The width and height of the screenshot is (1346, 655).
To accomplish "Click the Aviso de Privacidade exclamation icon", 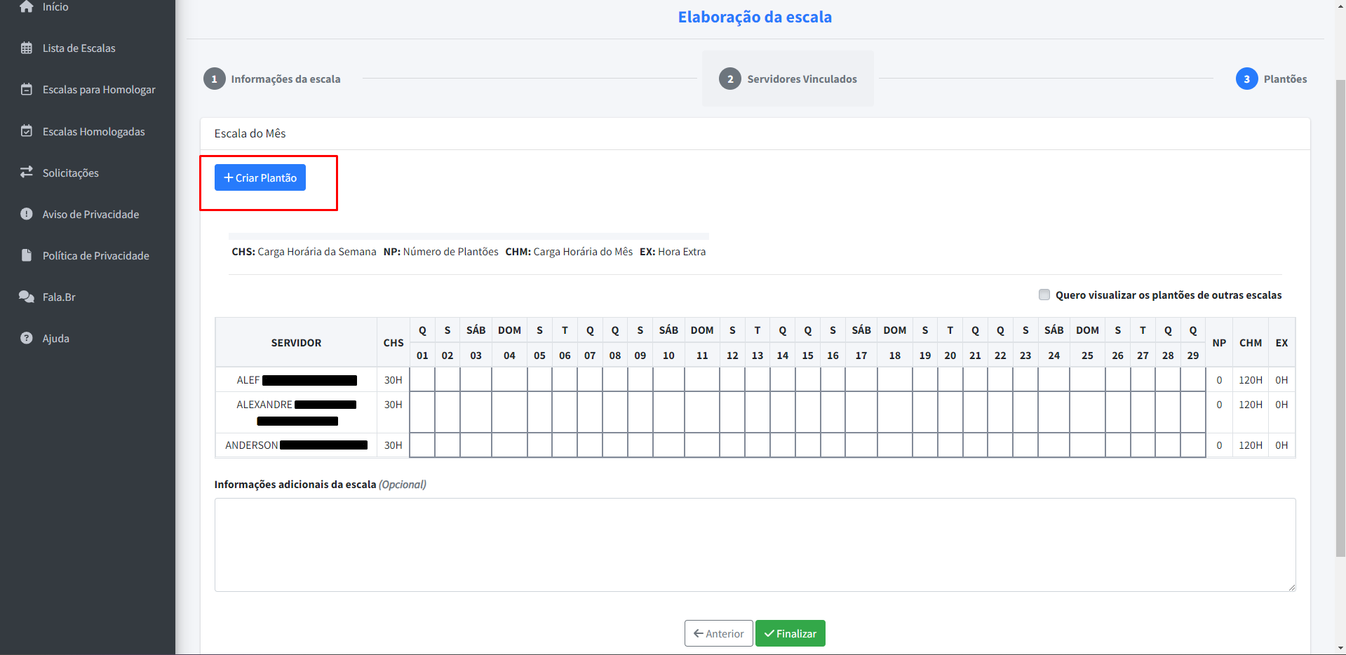I will 27,214.
